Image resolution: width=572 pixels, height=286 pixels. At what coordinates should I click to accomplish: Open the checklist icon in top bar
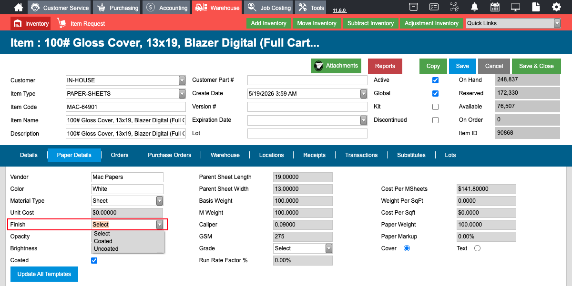tap(434, 7)
